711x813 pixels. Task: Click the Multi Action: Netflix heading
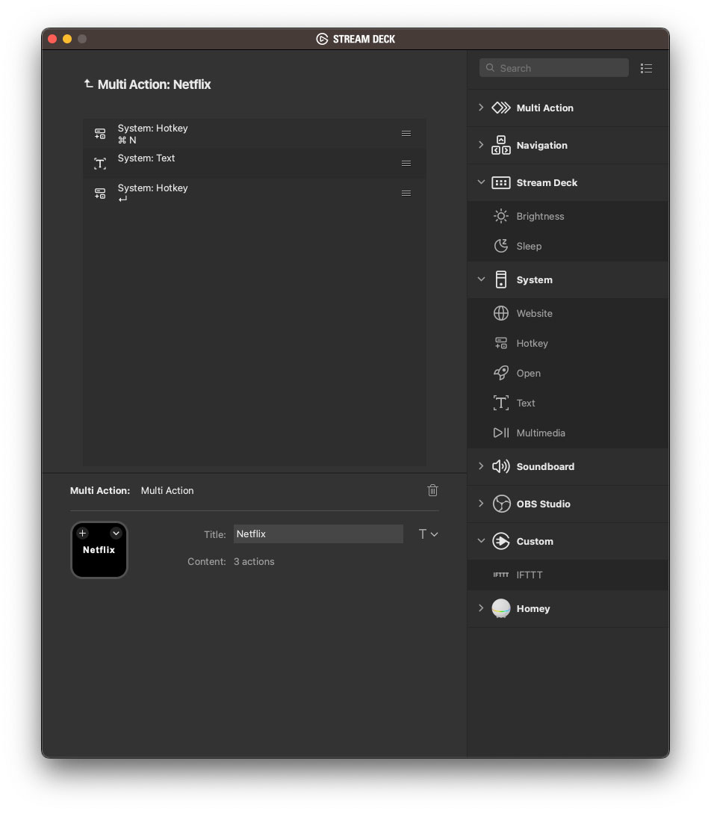[154, 84]
